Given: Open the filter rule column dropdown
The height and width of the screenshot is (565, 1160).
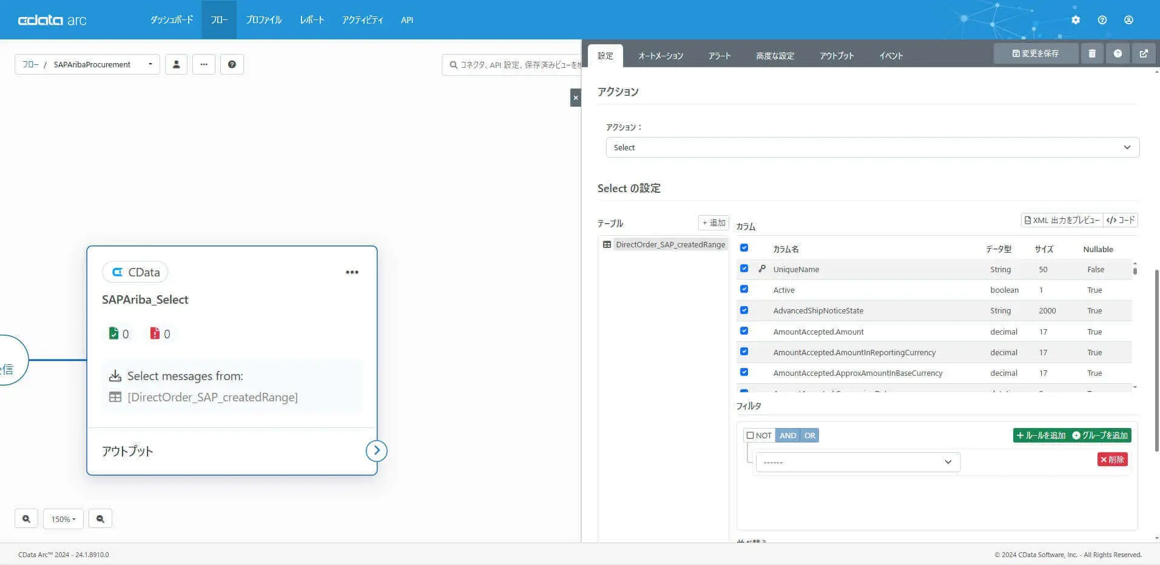Looking at the screenshot, I should (858, 462).
